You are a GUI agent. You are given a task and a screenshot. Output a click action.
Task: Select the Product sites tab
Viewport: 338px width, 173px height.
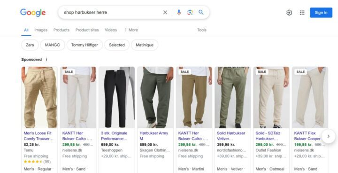(87, 30)
